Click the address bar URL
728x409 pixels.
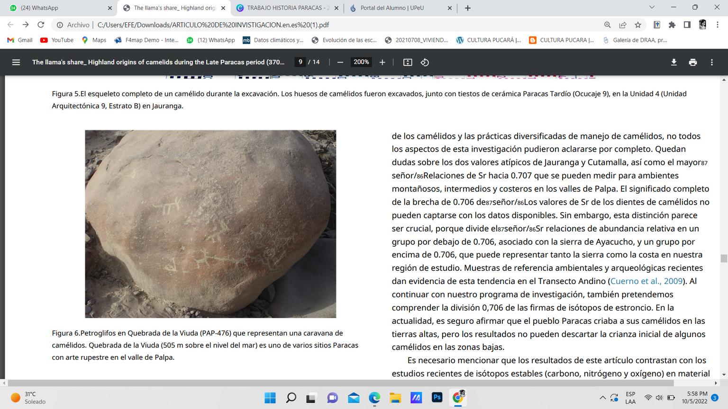(213, 25)
